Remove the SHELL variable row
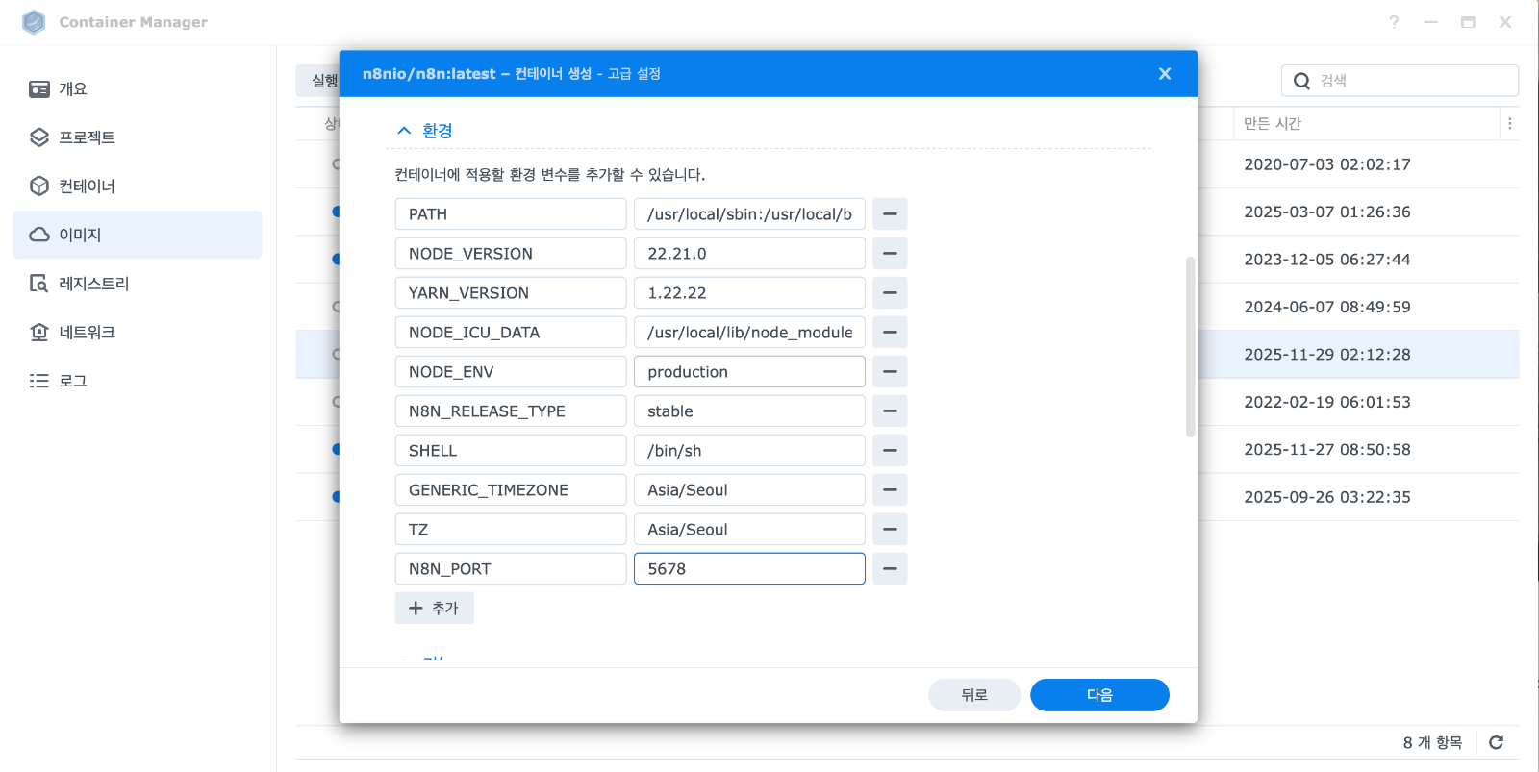1539x772 pixels. coord(890,451)
